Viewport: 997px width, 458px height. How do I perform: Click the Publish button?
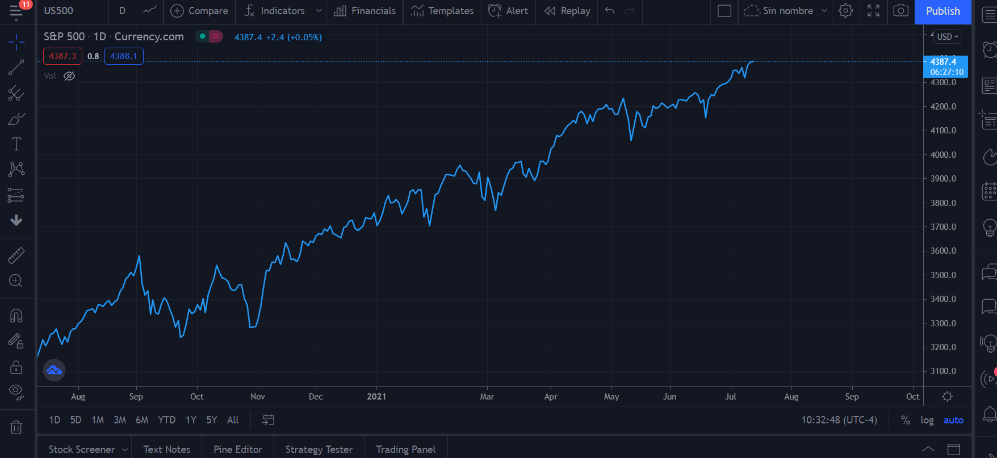click(943, 11)
